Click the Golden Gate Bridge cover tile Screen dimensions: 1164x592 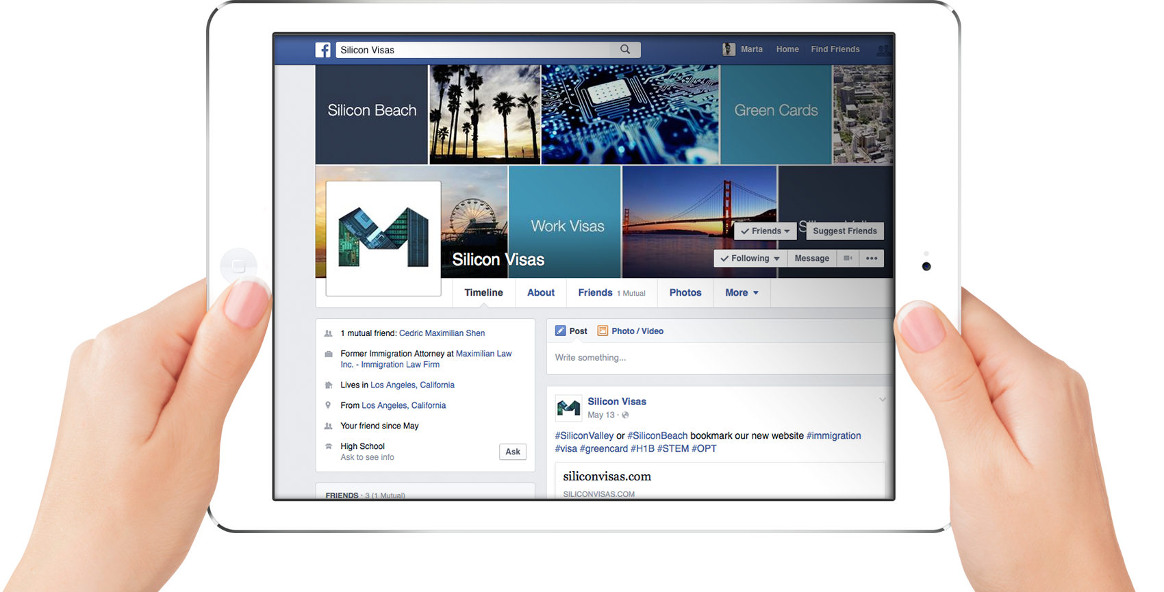699,222
